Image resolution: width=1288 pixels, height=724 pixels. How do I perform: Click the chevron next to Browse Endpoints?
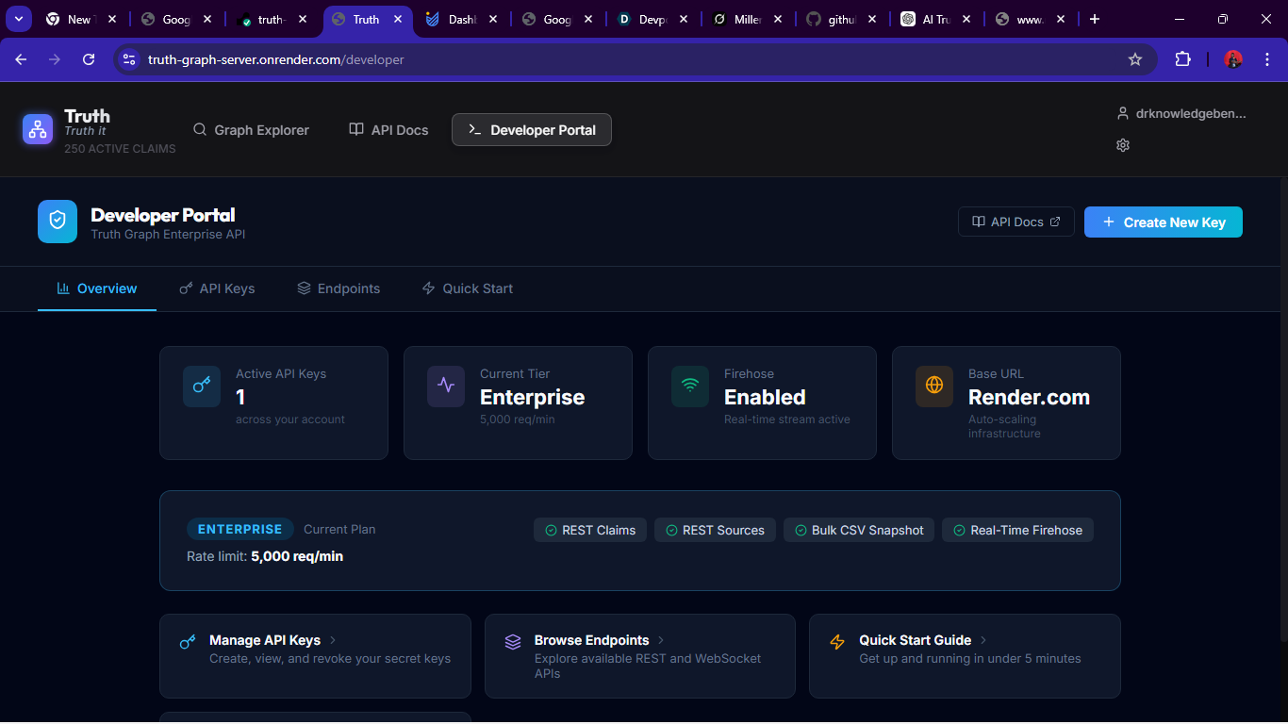click(x=661, y=640)
